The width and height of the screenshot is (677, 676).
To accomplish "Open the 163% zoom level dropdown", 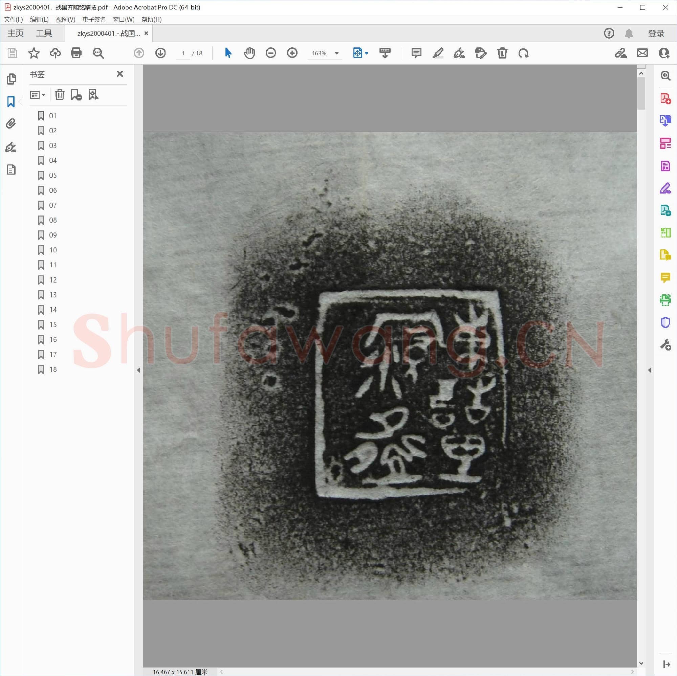I will point(336,53).
